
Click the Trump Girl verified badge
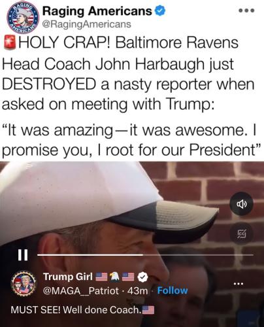(x=143, y=277)
